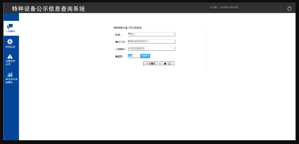Image resolution: width=299 pixels, height=144 pixels.
Task: Click the 特种设备从业人员公示查询 form heading
Action: click(127, 28)
